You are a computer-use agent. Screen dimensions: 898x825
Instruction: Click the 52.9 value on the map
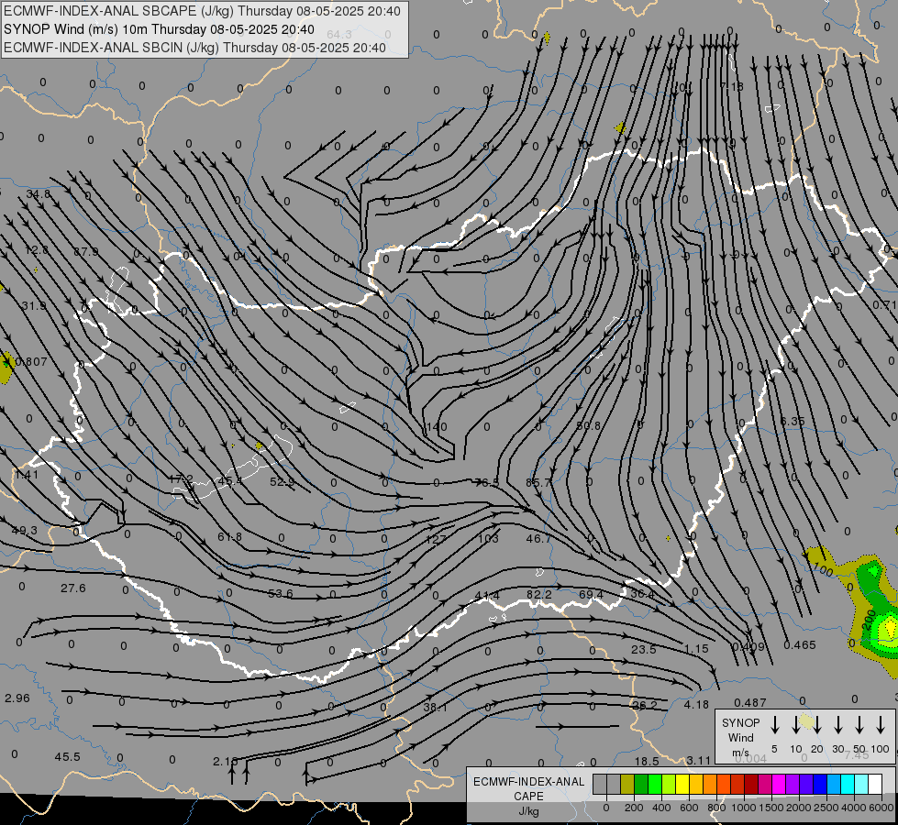282,481
